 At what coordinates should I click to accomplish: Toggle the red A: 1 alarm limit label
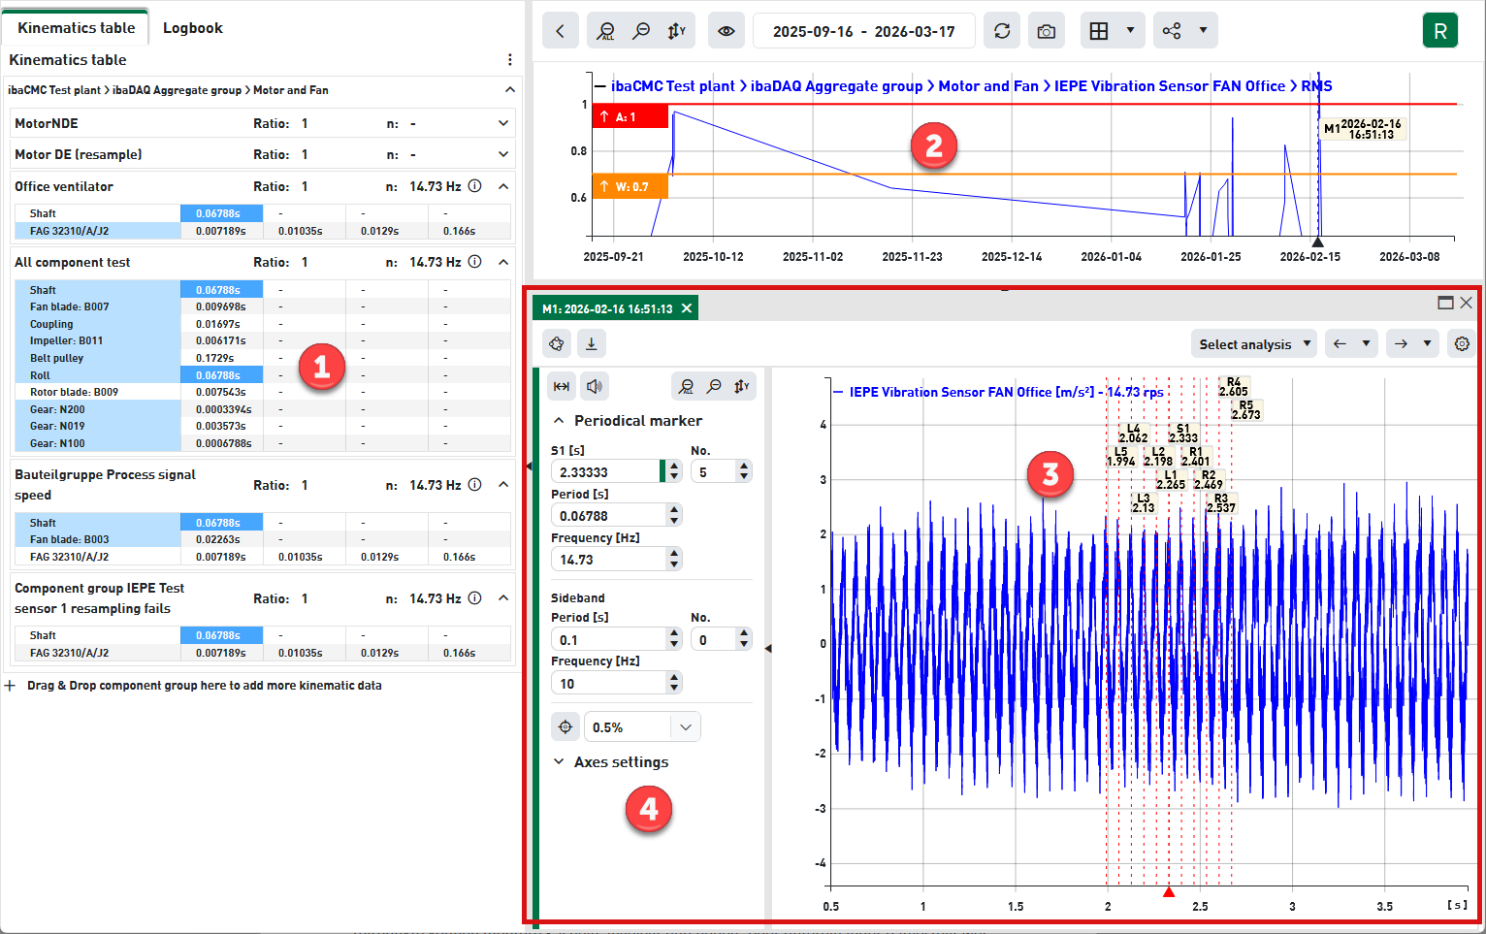tap(630, 116)
